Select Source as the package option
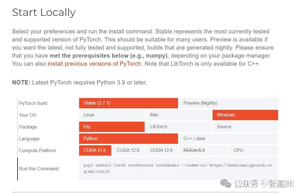 (x=245, y=127)
